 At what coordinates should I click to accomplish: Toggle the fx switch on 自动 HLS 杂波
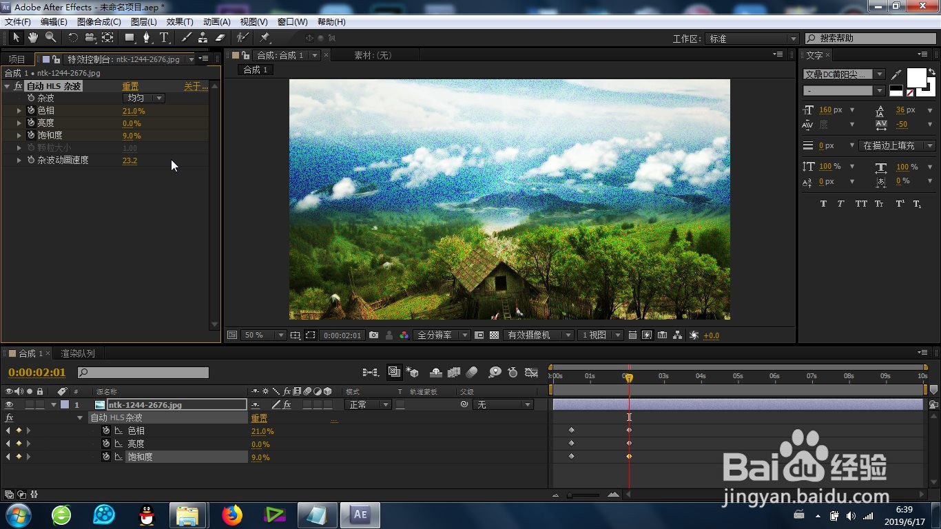(x=18, y=86)
